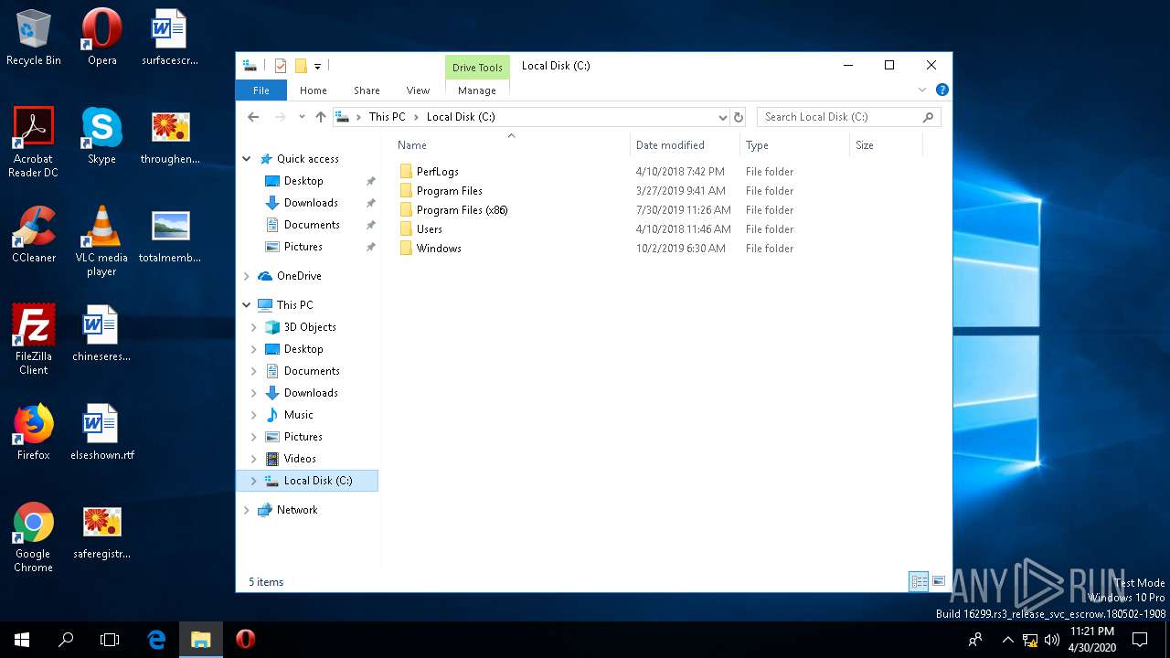Click the search magnifier icon in Explorer

[x=929, y=117]
